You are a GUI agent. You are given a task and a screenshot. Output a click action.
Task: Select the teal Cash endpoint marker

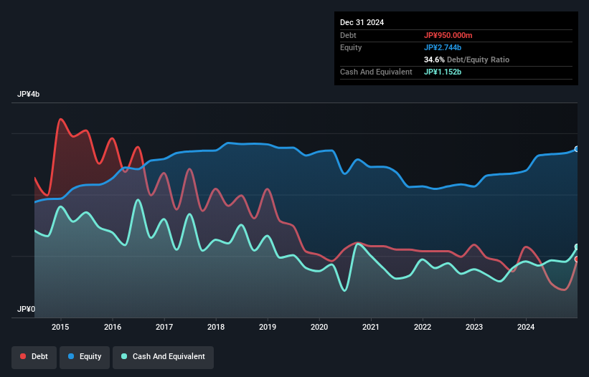[577, 247]
